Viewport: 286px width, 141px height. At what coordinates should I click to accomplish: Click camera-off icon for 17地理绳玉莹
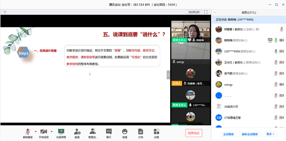(x=282, y=118)
